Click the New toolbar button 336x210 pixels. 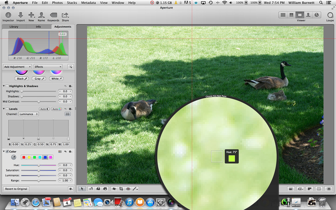pos(31,17)
